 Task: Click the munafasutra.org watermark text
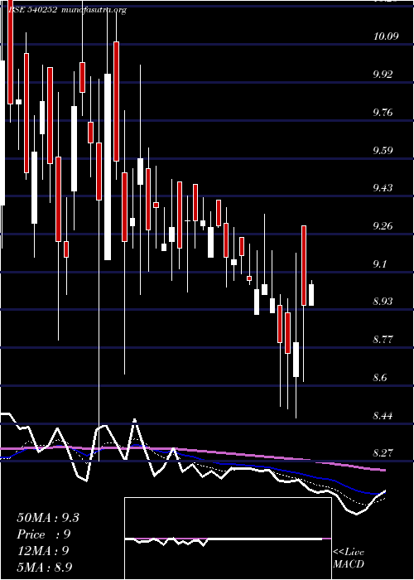point(94,11)
